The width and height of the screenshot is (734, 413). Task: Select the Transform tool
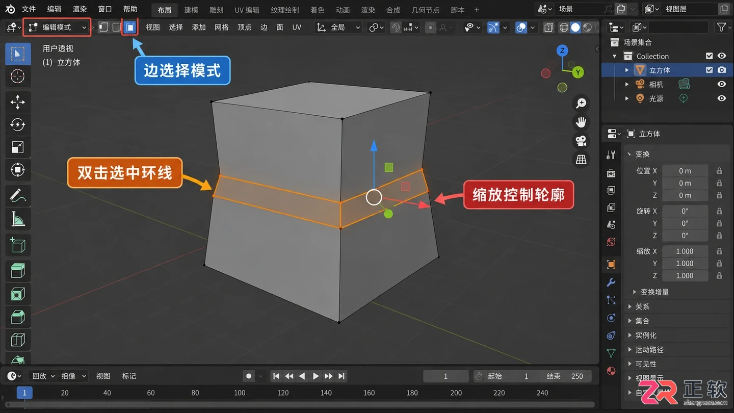click(x=18, y=170)
